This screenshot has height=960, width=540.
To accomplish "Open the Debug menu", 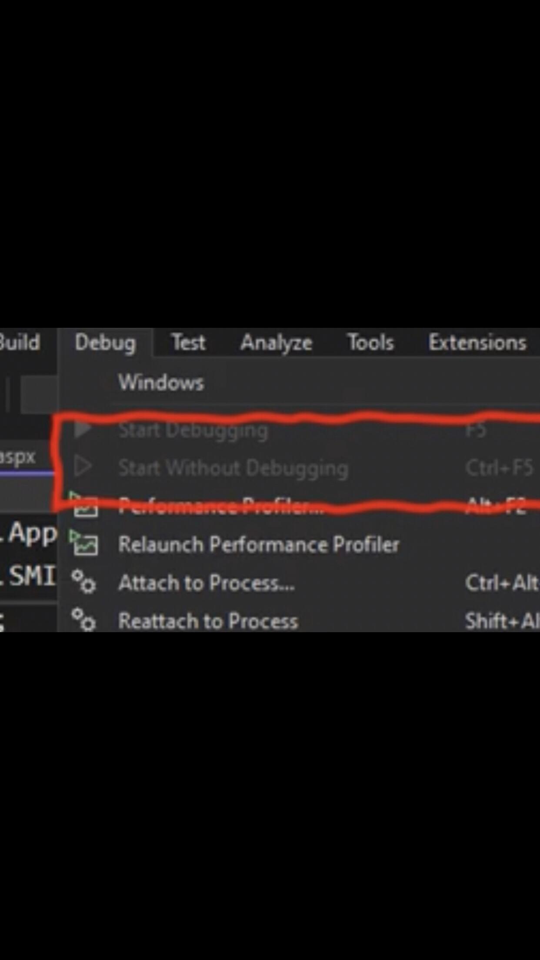I will pos(106,343).
